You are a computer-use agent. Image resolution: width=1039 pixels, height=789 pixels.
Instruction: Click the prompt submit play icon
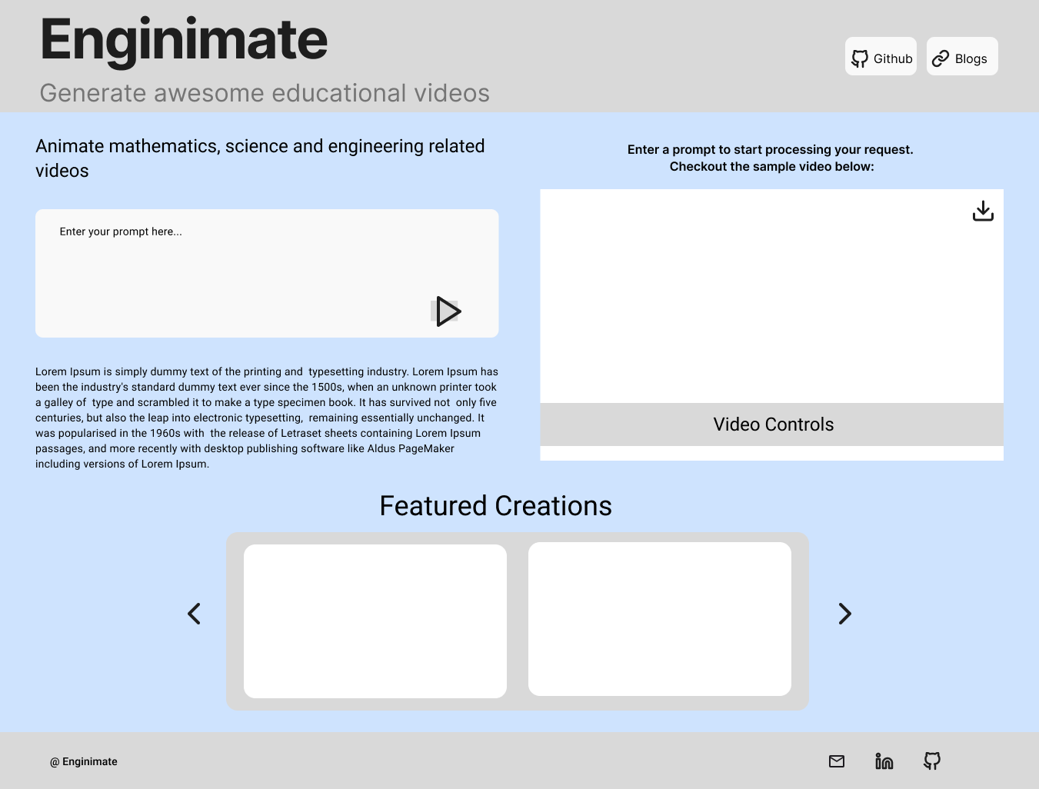click(448, 311)
